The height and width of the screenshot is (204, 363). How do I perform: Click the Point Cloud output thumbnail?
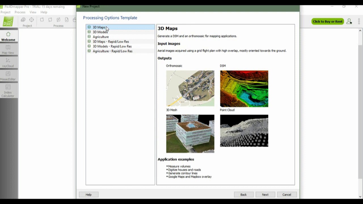point(244,131)
